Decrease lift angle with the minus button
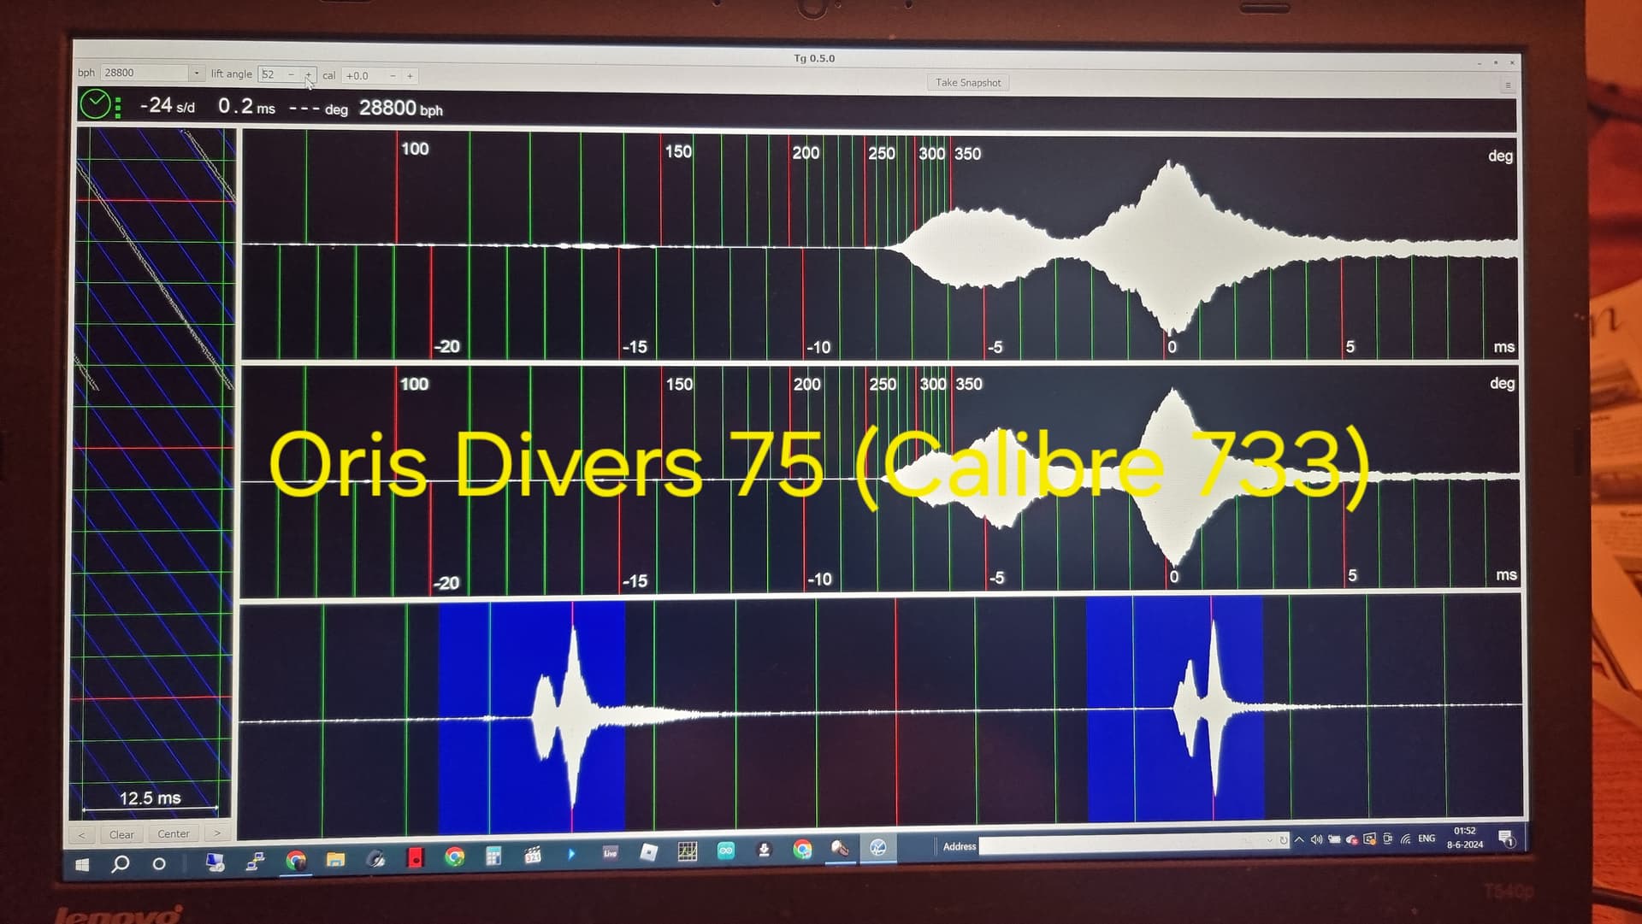Viewport: 1642px width, 924px height. point(291,74)
